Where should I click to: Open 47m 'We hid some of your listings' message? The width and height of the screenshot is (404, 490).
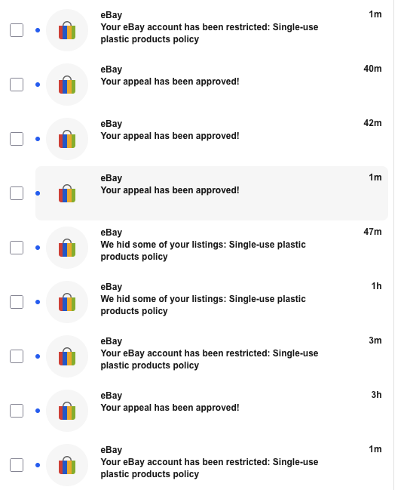click(212, 248)
